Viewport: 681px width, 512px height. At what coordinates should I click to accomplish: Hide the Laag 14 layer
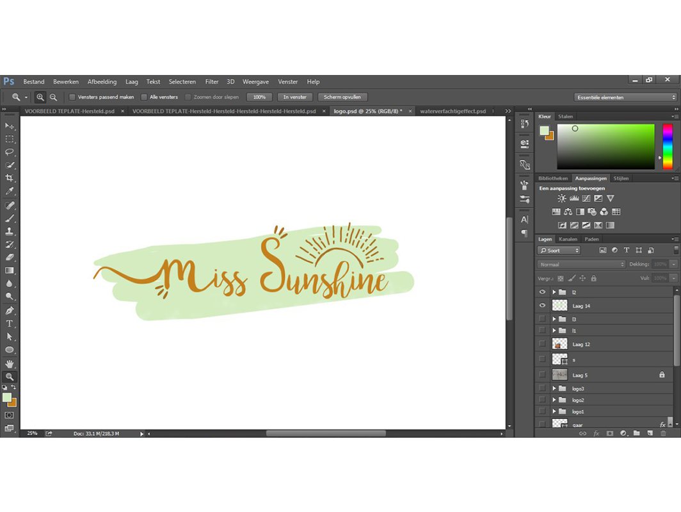(x=542, y=306)
